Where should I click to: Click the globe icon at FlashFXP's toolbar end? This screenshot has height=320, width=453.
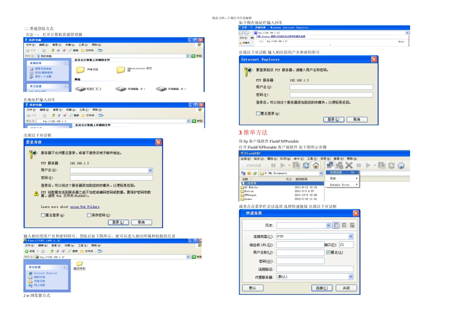[401, 165]
